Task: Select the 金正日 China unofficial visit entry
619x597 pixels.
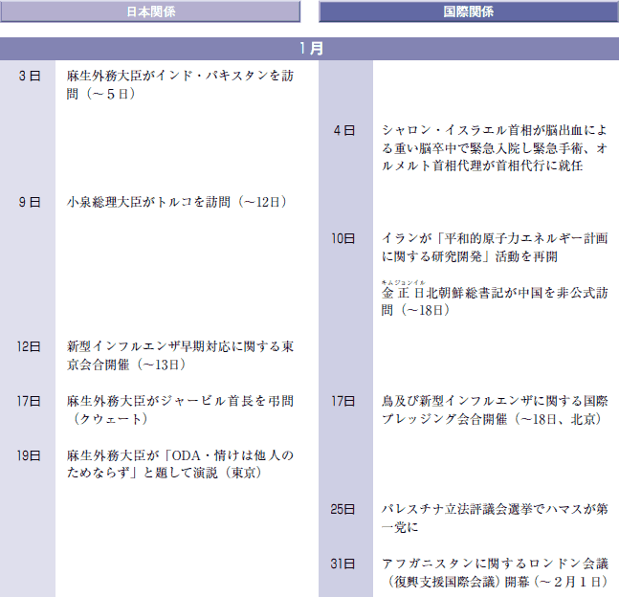Action: pos(495,301)
